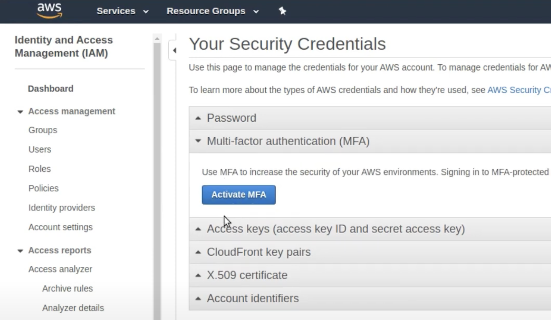Screen dimensions: 551x320
Task: Collapse the Multi-factor authentication section
Action: (x=370, y=141)
